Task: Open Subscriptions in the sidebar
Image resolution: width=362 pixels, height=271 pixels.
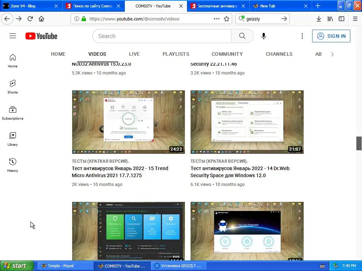Action: 12,113
